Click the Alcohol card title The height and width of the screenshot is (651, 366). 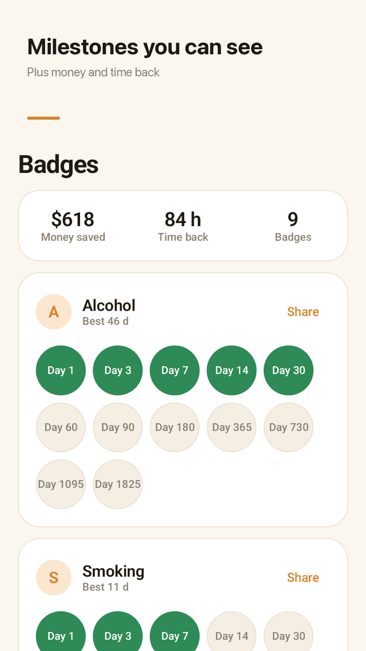(x=109, y=305)
